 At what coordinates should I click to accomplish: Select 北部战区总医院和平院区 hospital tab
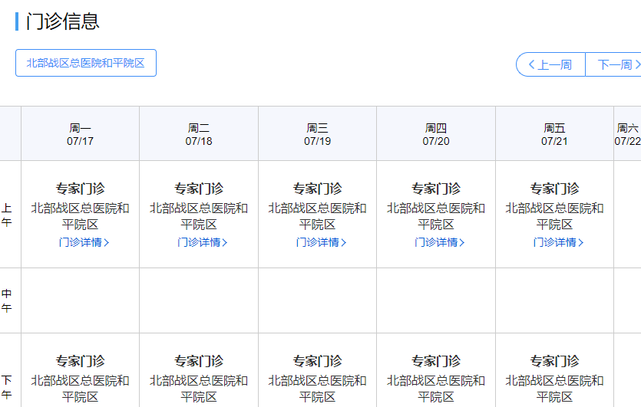coord(86,63)
